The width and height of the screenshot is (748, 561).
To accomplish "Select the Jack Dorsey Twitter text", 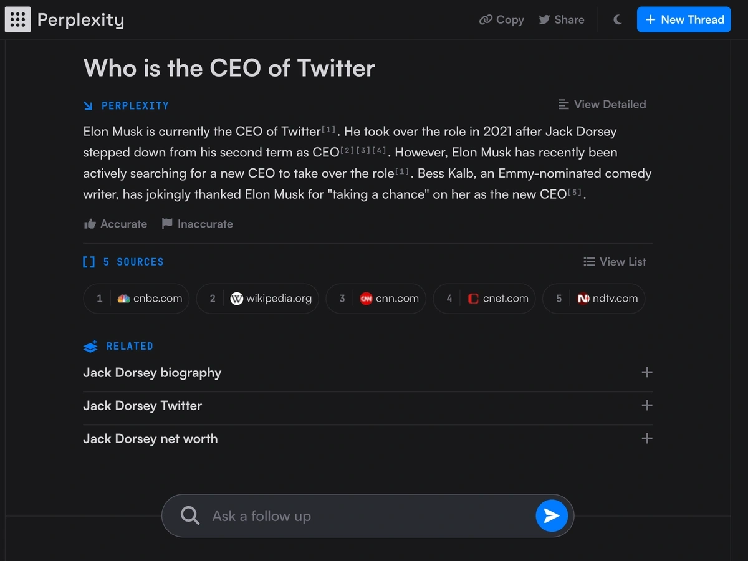I will coord(143,406).
